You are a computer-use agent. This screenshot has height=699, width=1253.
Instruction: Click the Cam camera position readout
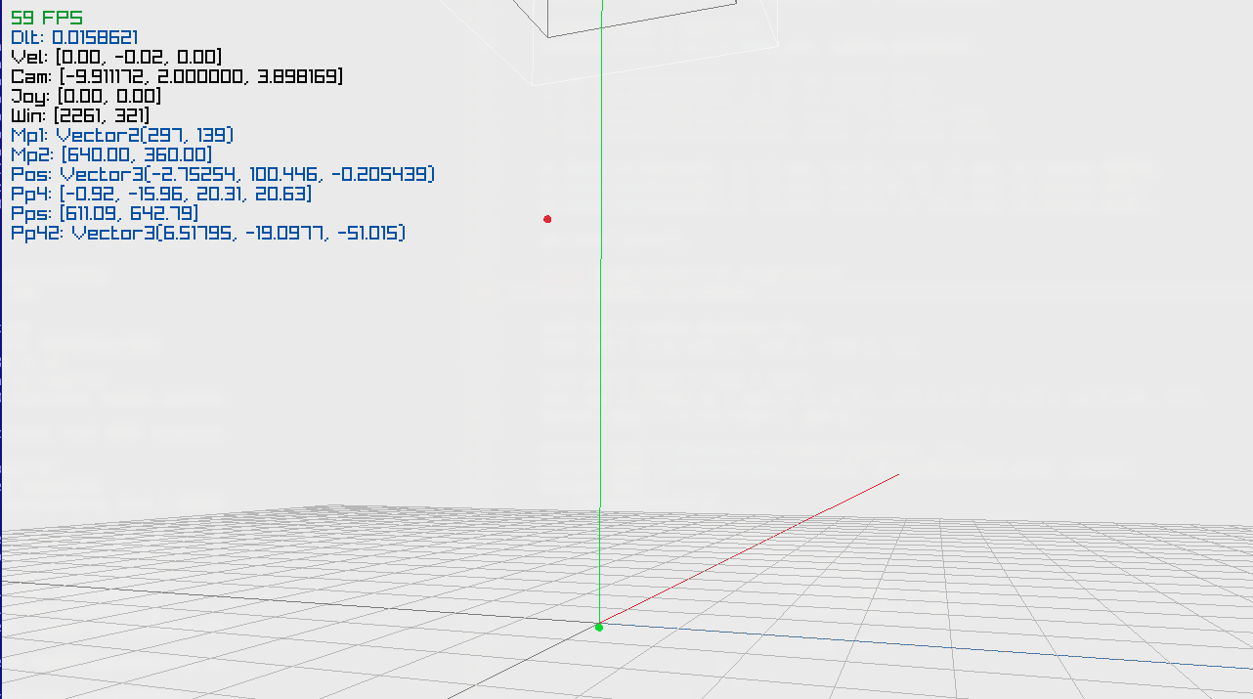(x=176, y=76)
